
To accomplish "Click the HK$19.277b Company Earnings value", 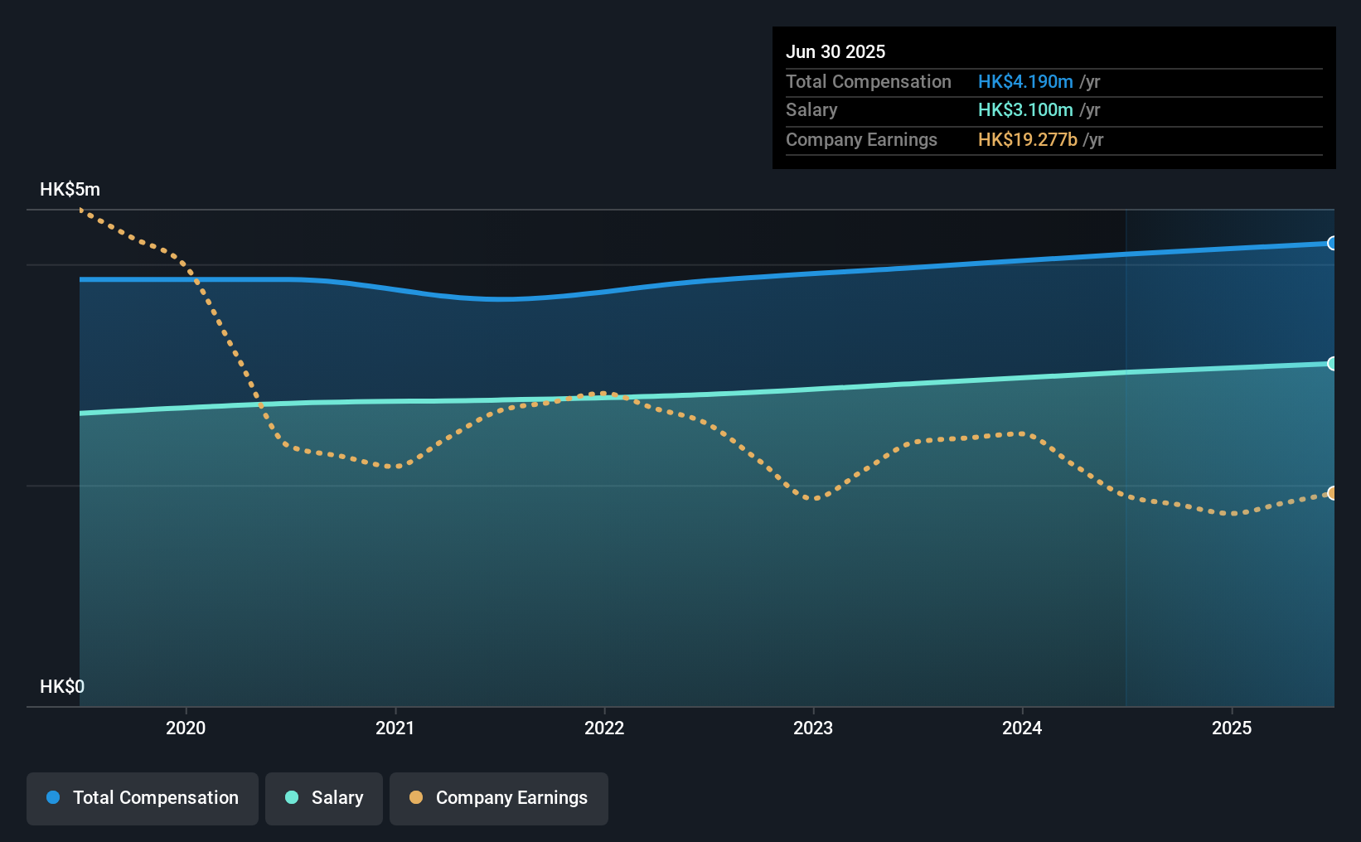I will point(1027,139).
